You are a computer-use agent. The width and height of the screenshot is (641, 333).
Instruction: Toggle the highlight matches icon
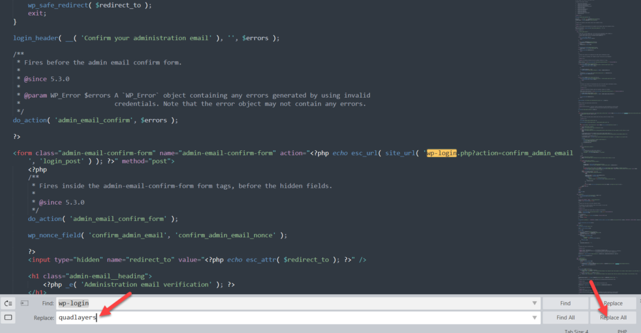[x=8, y=317]
